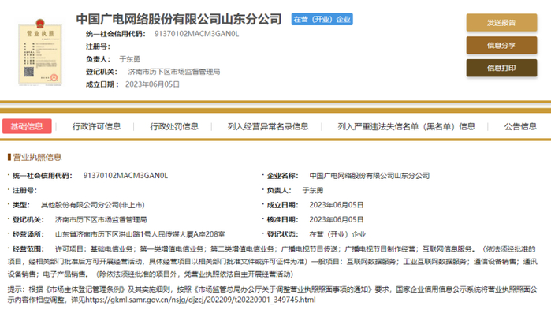
Task: Click the 营业执照信息 section heading
Action: coord(37,157)
